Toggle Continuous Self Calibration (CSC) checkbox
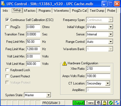Viewport: 121px width, 106px height. click(x=7, y=20)
